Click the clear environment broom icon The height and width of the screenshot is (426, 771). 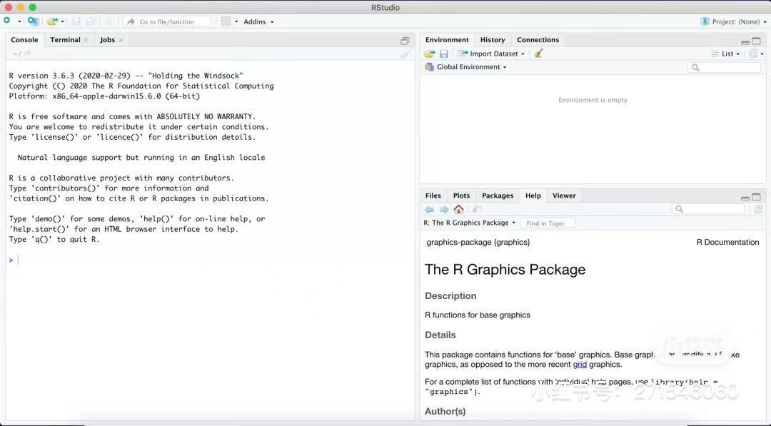pos(539,53)
